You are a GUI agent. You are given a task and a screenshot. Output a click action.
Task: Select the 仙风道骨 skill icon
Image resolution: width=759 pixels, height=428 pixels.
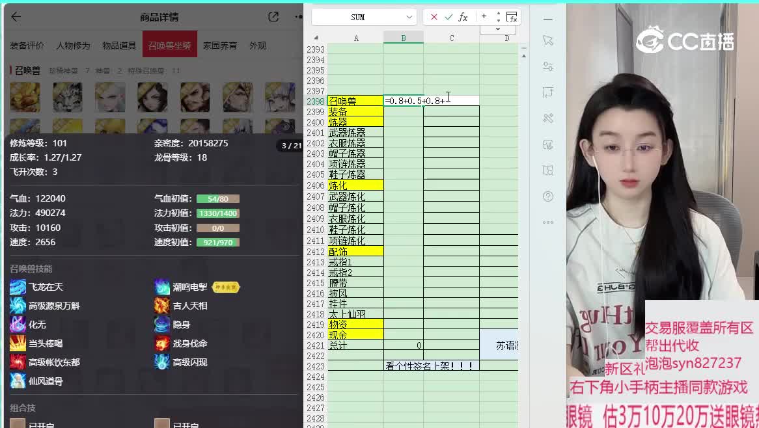coord(18,381)
